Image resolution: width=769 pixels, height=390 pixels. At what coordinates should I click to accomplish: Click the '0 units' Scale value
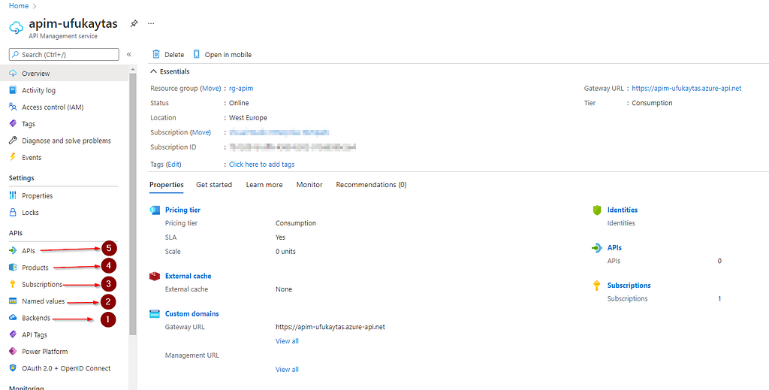tap(285, 252)
